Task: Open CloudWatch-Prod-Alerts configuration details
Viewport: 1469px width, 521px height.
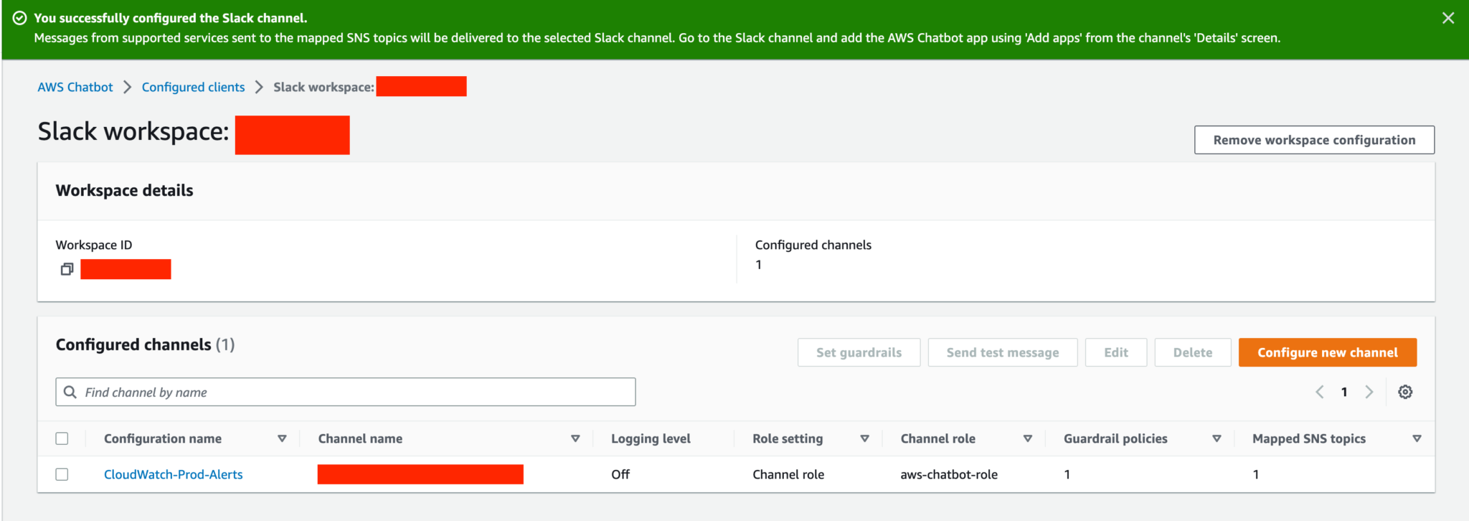Action: (173, 474)
